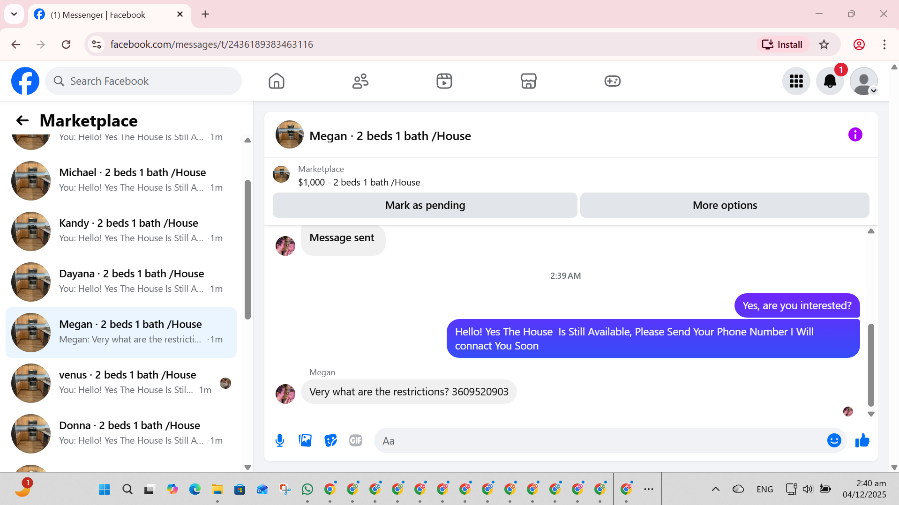Show hidden system tray icons

[716, 490]
